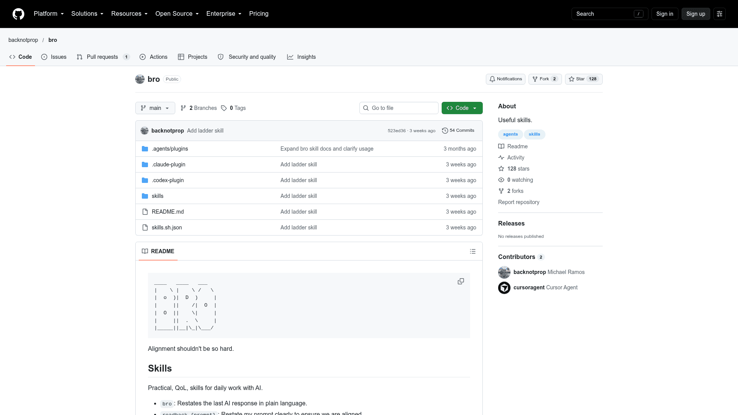Go to the GitHub home logo
The height and width of the screenshot is (415, 738).
point(18,14)
